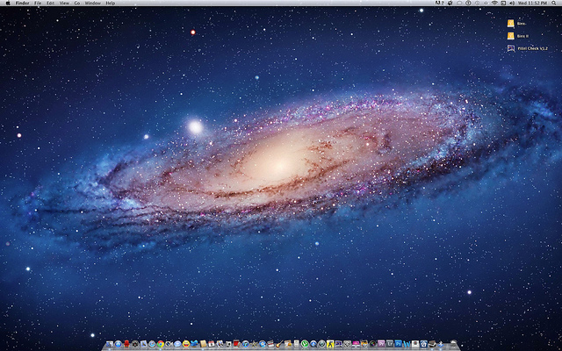Launch the yellow smiley messenger in Dock

tap(186, 344)
